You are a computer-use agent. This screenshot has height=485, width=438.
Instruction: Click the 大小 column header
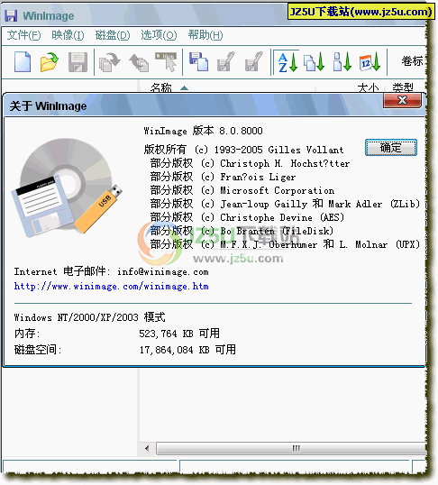click(368, 87)
